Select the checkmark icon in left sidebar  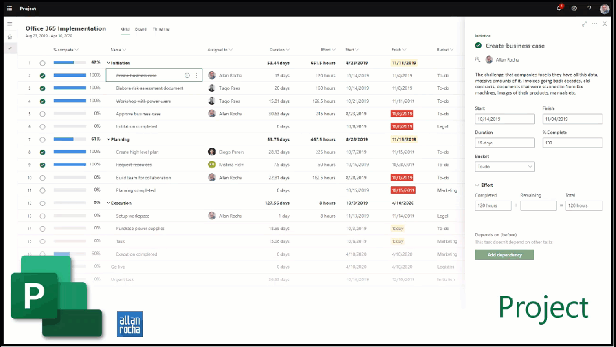point(10,48)
